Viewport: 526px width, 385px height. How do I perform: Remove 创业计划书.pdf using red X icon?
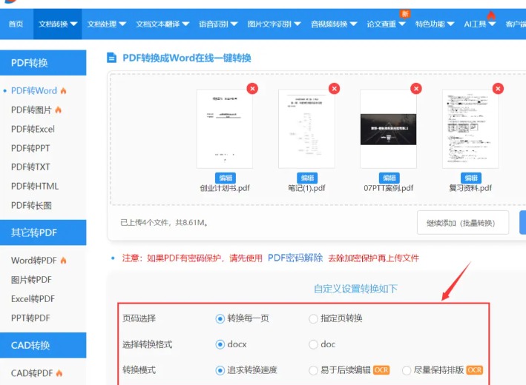pyautogui.click(x=252, y=89)
